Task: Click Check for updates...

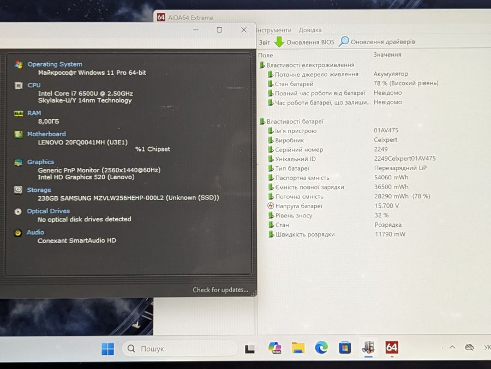Action: pos(220,290)
